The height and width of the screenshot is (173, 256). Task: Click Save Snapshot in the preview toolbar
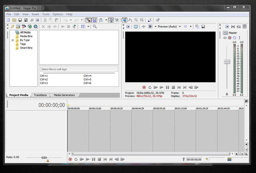click(203, 27)
